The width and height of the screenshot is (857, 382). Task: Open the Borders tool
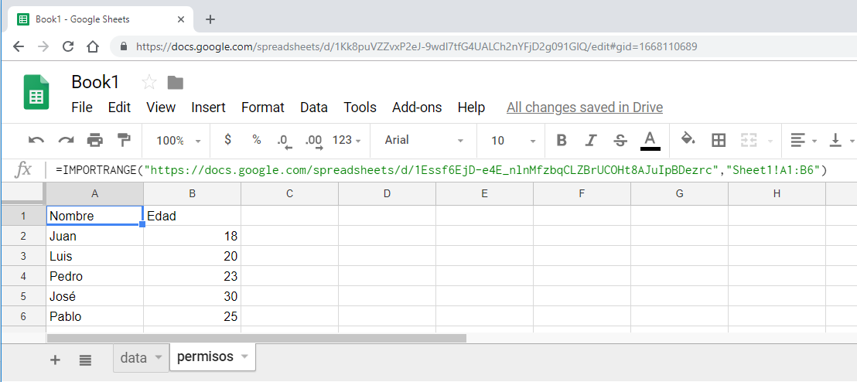tap(719, 140)
